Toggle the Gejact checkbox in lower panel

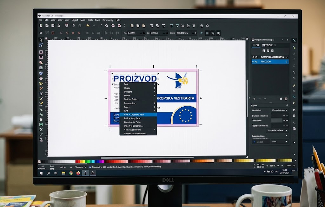click(x=254, y=142)
